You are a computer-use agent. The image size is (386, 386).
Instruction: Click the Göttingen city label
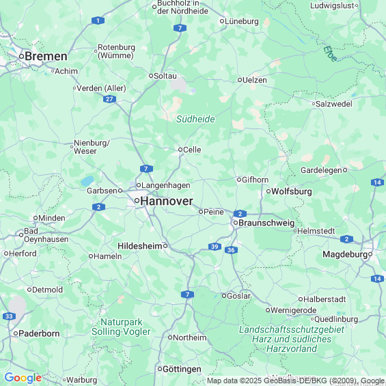[182, 369]
